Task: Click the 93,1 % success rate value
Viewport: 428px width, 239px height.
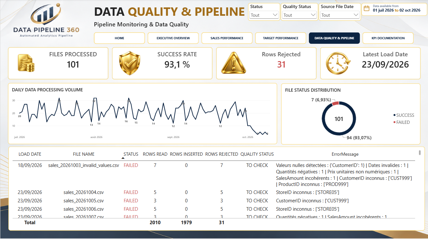Action: pos(177,65)
